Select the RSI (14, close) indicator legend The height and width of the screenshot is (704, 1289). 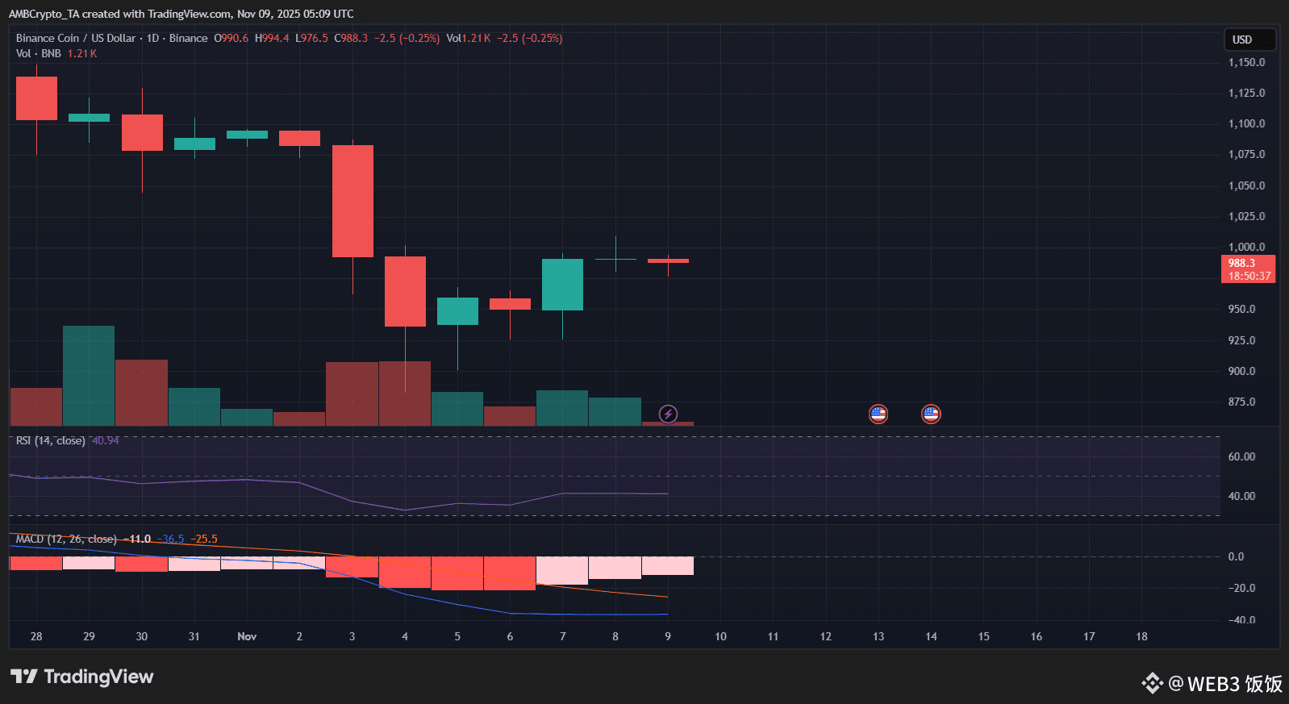pos(50,440)
